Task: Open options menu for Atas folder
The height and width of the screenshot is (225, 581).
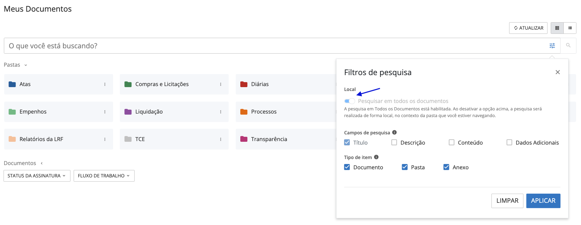Action: 105,84
